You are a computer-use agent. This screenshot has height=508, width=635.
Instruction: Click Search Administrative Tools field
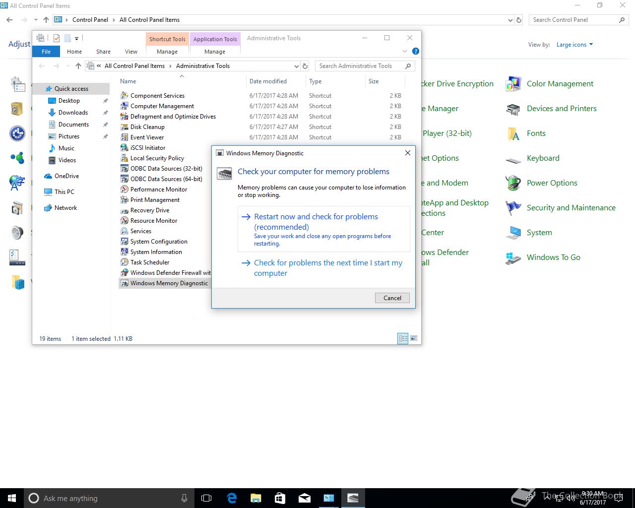tap(365, 66)
